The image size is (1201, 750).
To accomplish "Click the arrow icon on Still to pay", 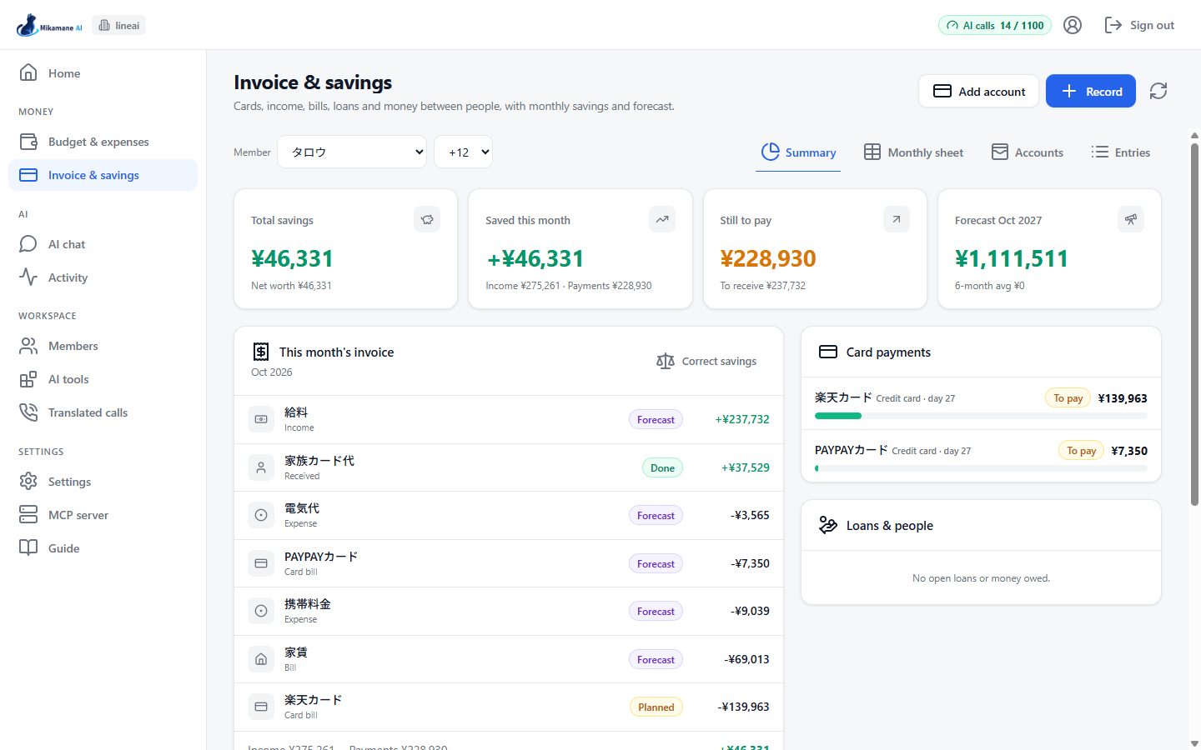I will [x=897, y=220].
